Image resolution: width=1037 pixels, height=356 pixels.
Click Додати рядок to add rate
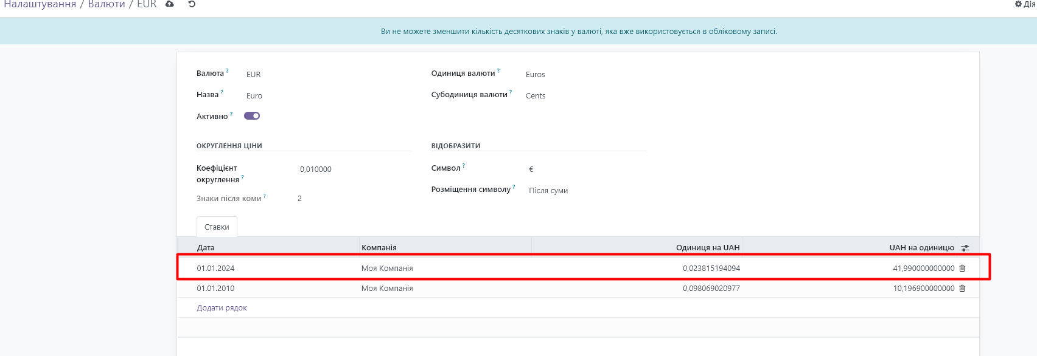pos(222,308)
